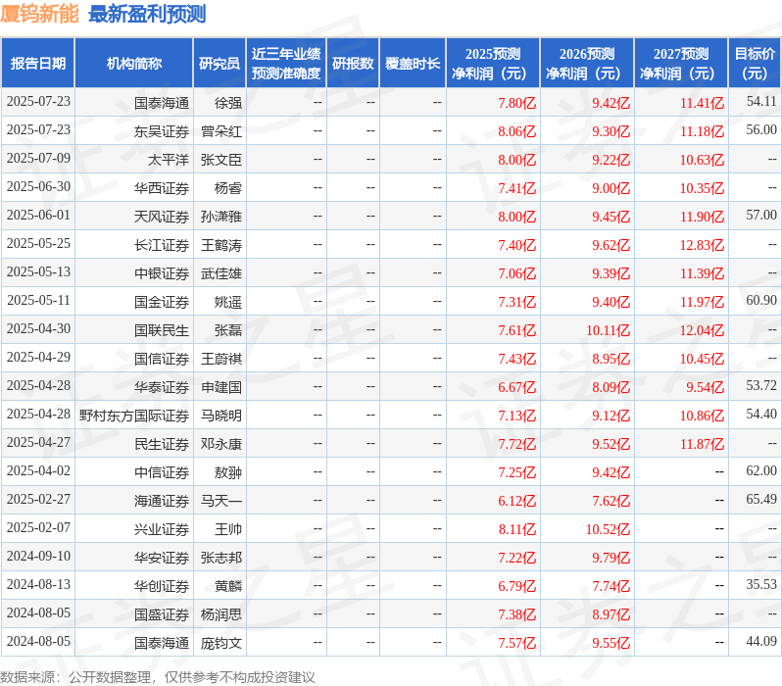Select the 报告日期 column header
Screen dimensions: 782x686
point(38,64)
